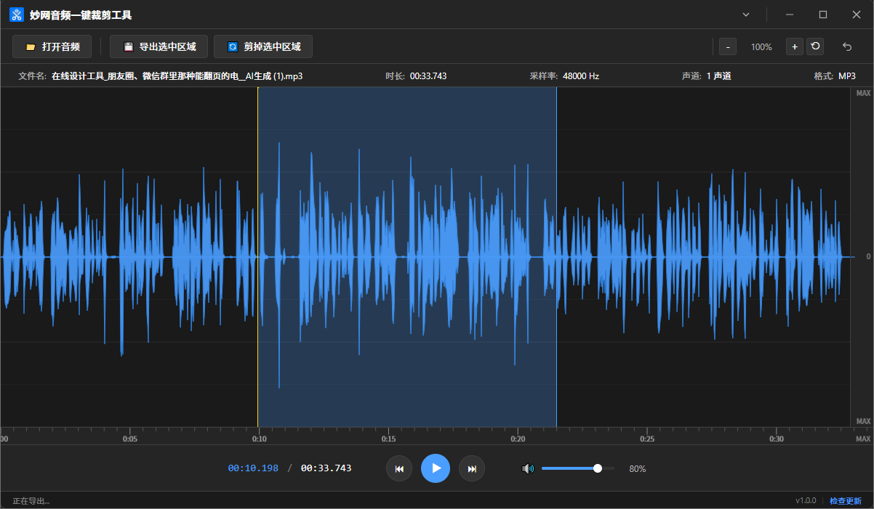Click the total time 00:33.743 beside playback controls

326,468
